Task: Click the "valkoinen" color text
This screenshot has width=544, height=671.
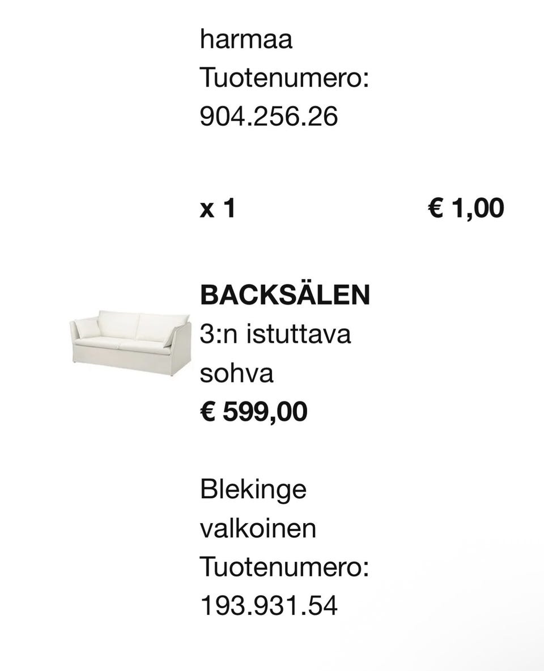Action: 258,528
